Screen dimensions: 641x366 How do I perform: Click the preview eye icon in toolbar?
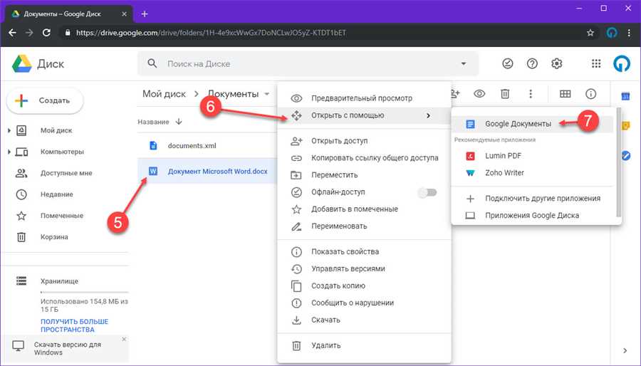pyautogui.click(x=479, y=94)
